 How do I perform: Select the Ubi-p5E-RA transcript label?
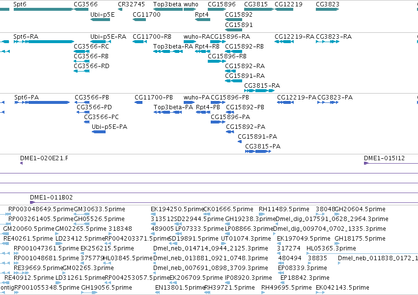pyautogui.click(x=108, y=36)
